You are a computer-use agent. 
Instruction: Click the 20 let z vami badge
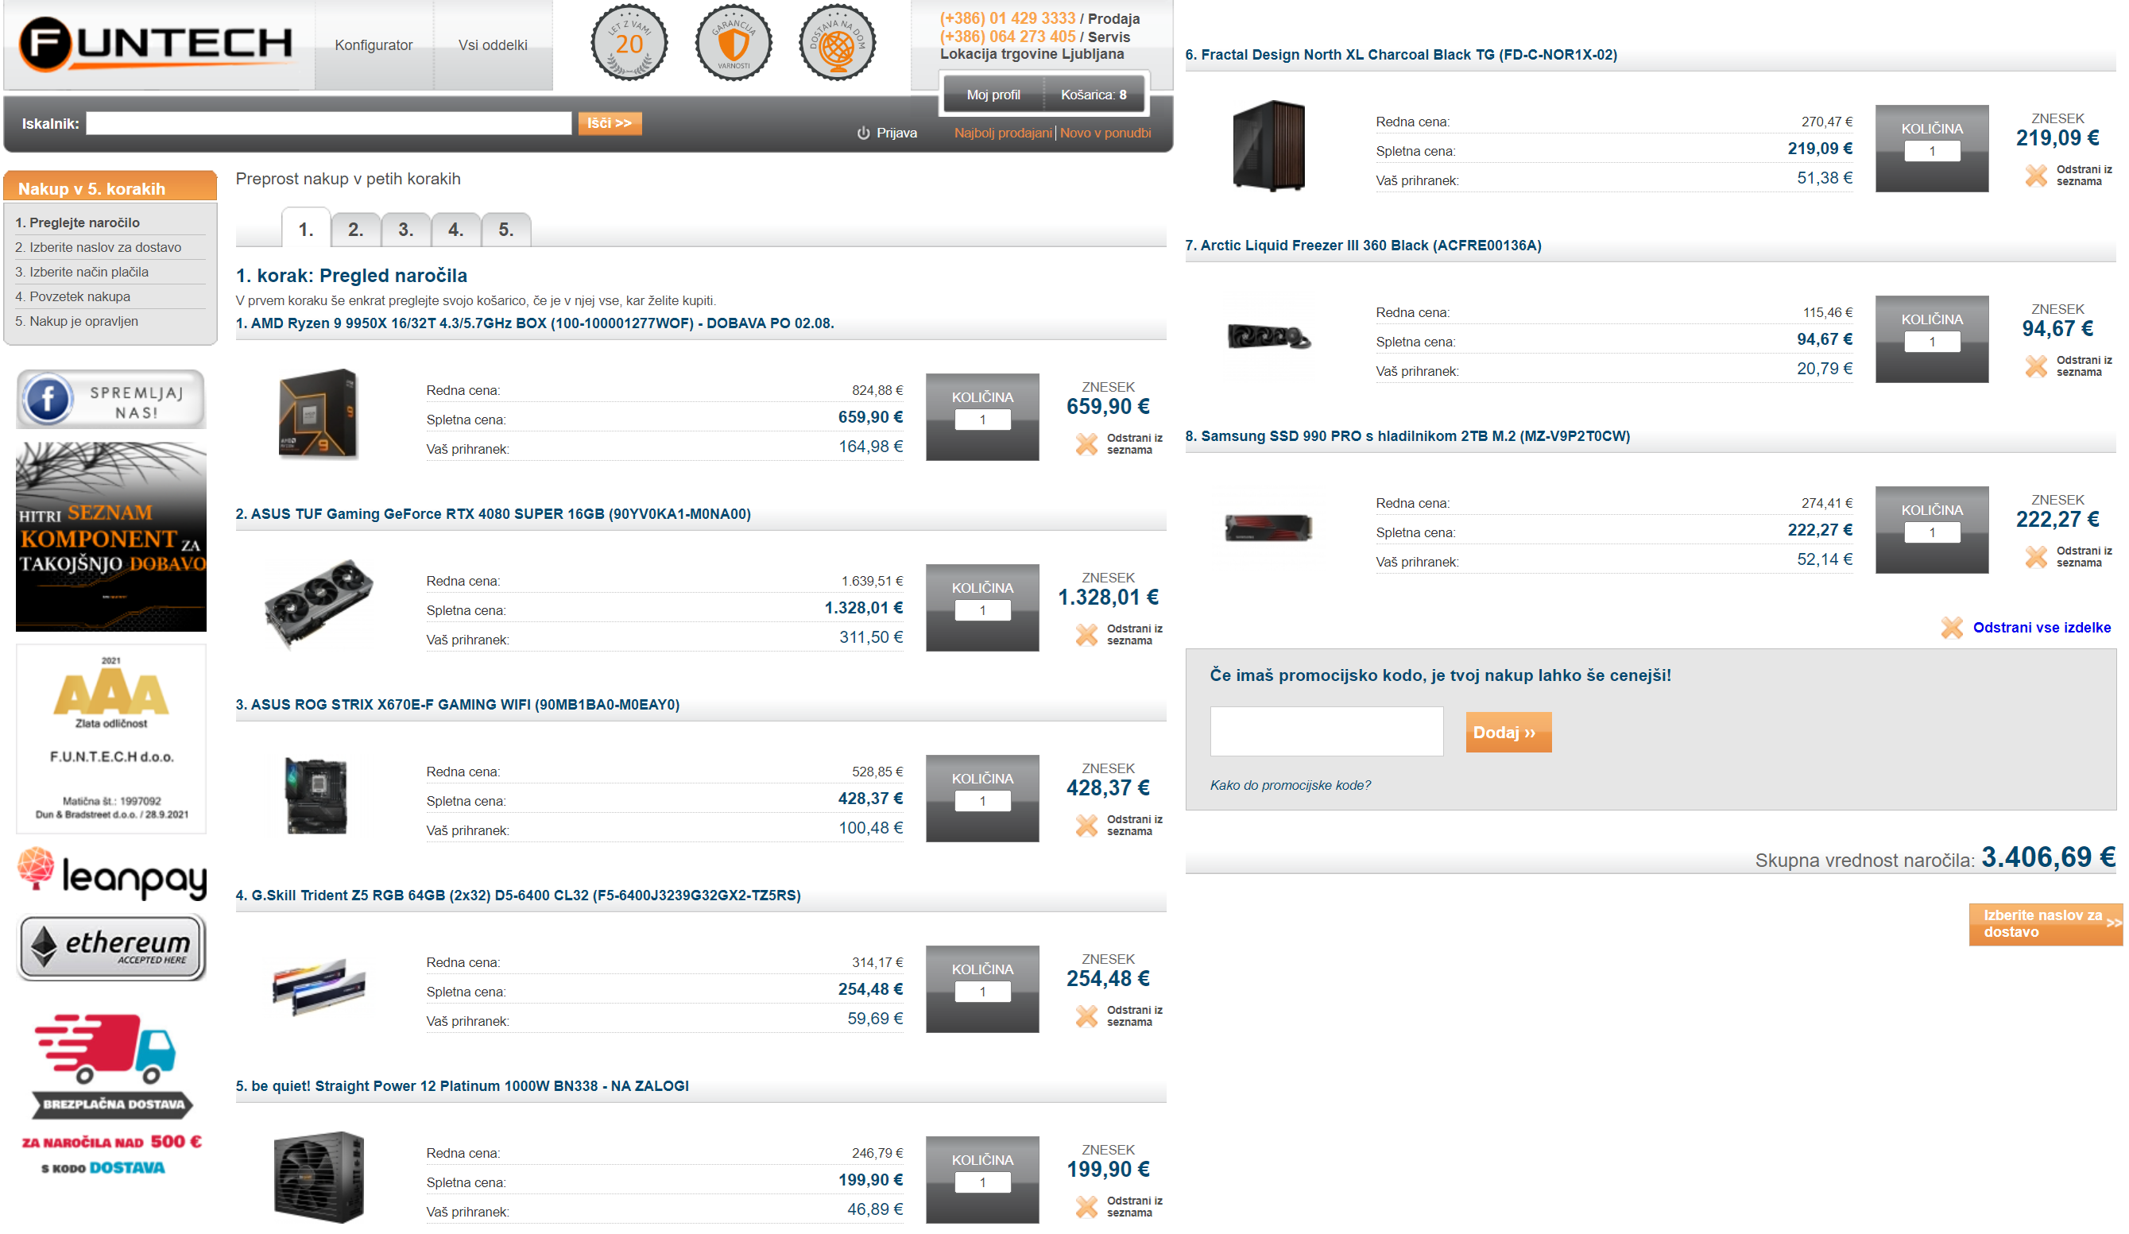[x=629, y=42]
